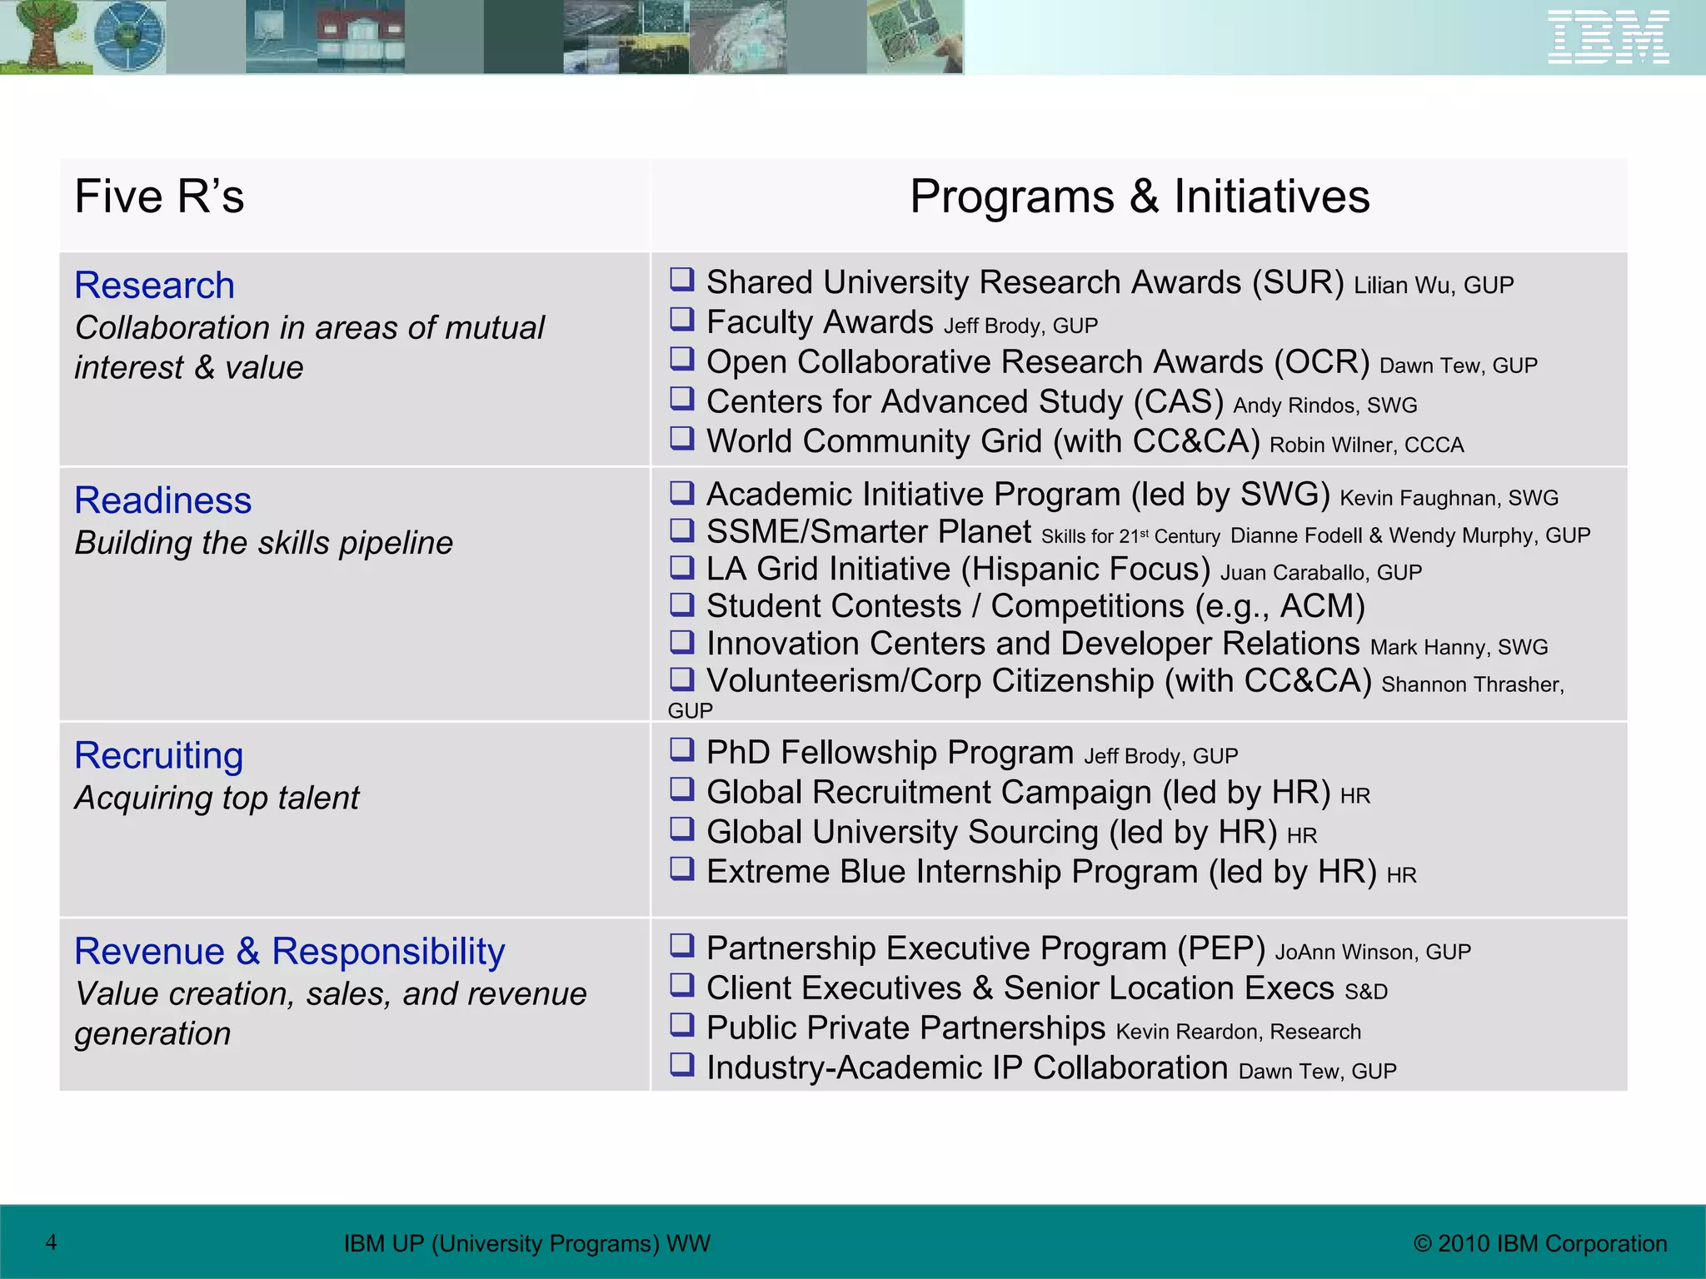Click the 2010 IBM Corporation copyright text
Screen dimensions: 1706x1279
click(x=1539, y=1243)
